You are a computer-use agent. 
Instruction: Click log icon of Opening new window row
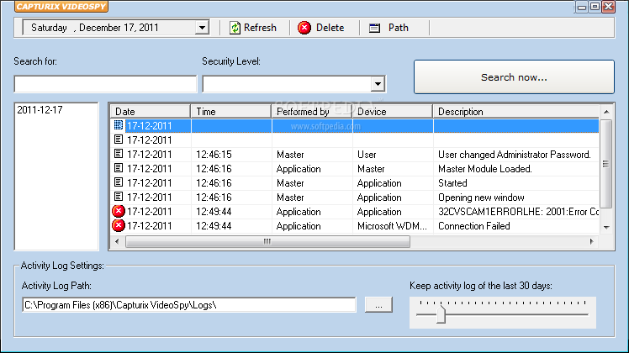119,197
